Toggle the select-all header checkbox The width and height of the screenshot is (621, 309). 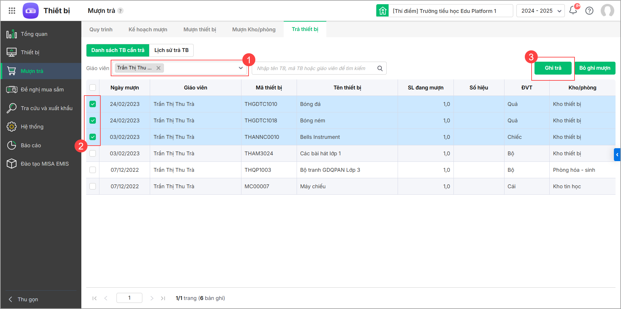[x=93, y=88]
